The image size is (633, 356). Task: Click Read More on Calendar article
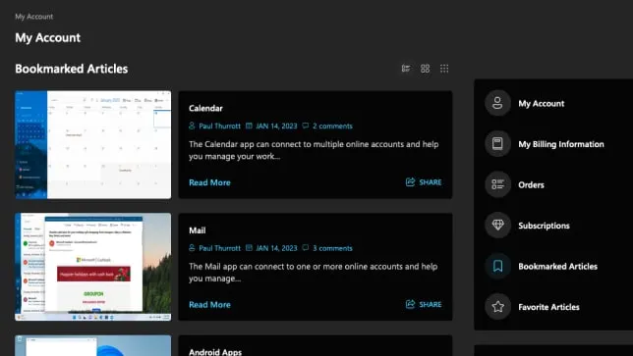(x=209, y=182)
